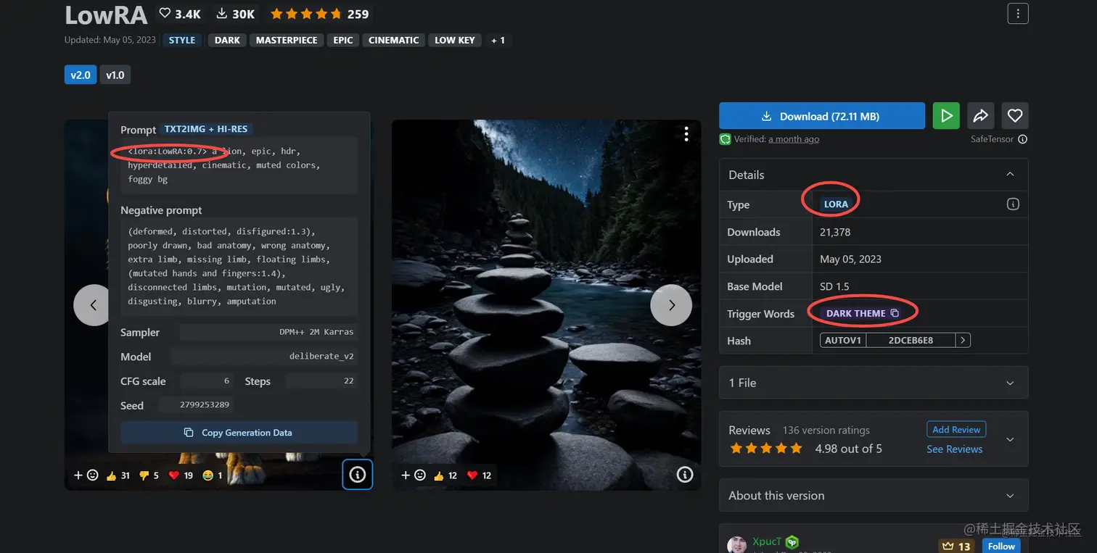Open the See Reviews link
The height and width of the screenshot is (553, 1097).
pos(954,449)
